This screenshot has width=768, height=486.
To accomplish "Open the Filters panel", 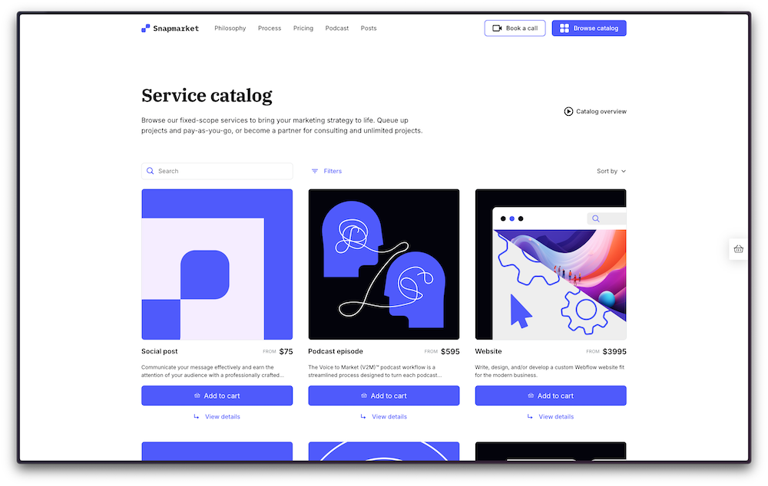I will point(332,171).
